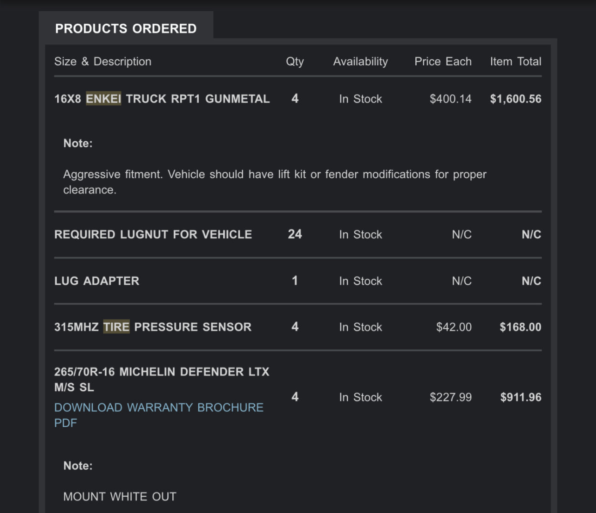This screenshot has width=596, height=513.
Task: Select the 'Size & Description' column header
Action: 103,62
